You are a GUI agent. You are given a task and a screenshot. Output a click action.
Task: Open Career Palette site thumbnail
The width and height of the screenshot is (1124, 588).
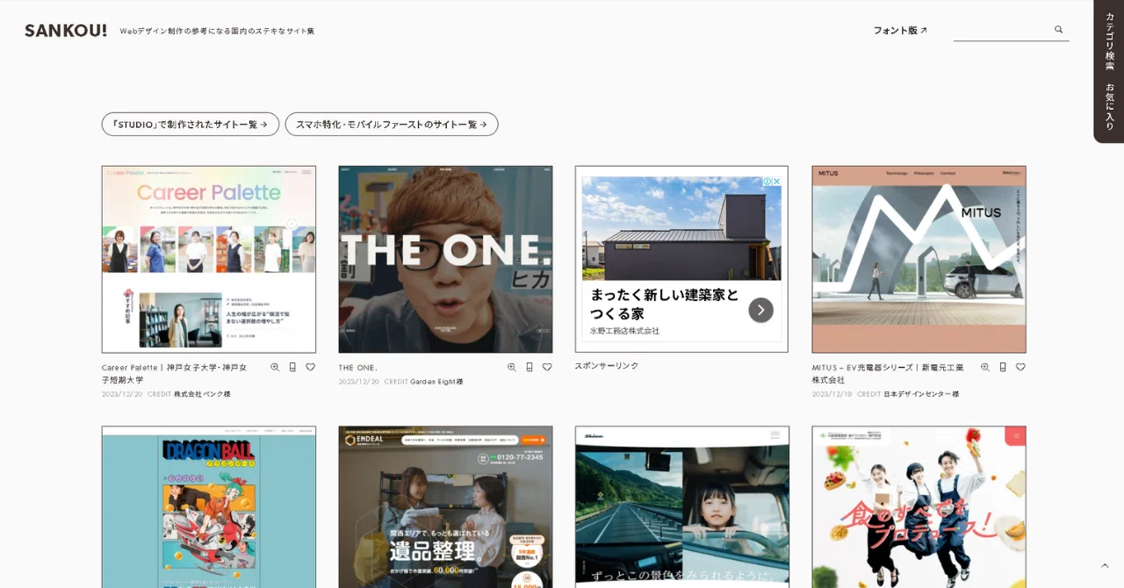tap(209, 260)
